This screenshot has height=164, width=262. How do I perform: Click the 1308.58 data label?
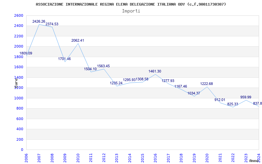coord(142,79)
